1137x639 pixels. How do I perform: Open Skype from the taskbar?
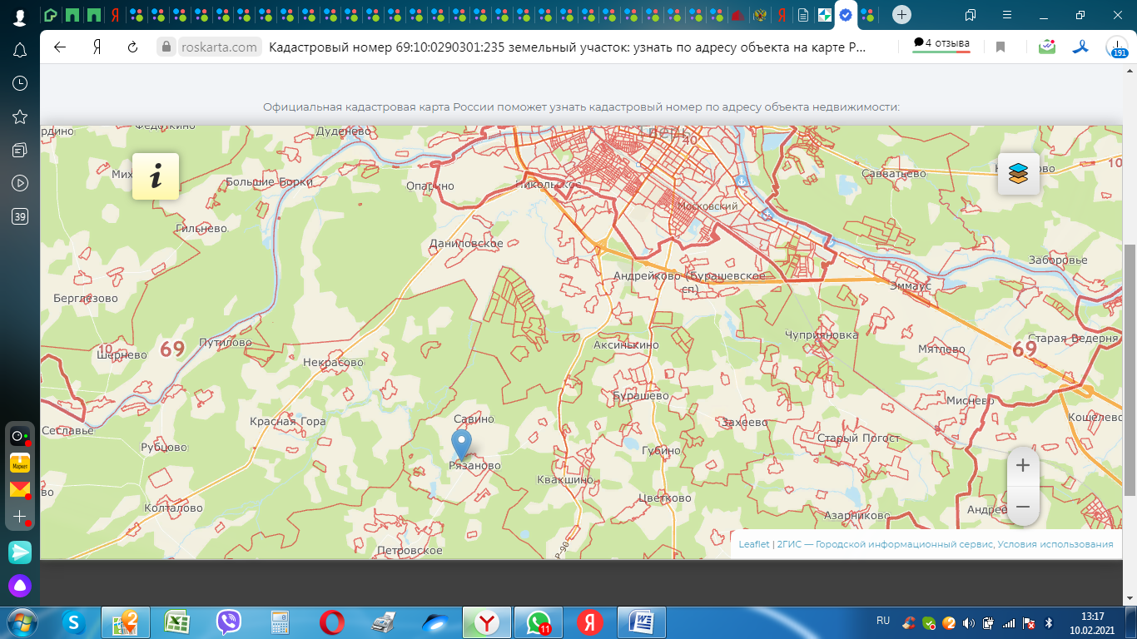[x=74, y=622]
